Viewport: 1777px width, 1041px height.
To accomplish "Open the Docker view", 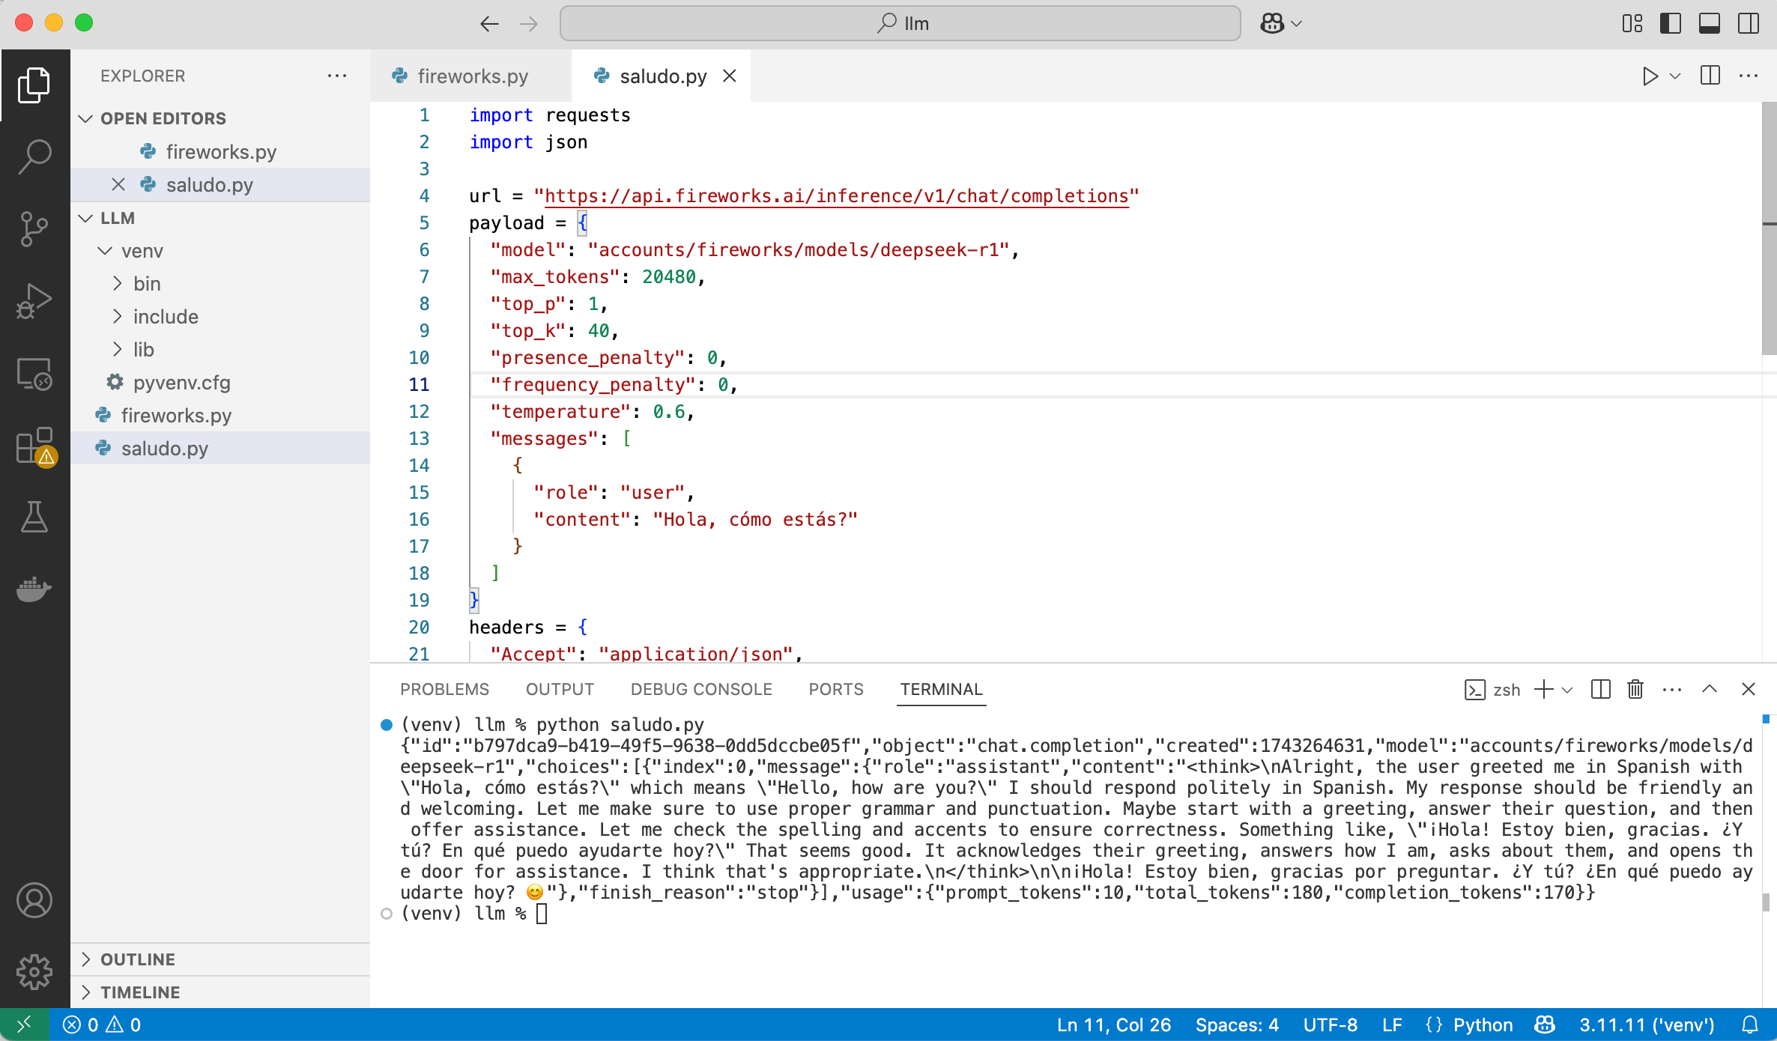I will 34,589.
